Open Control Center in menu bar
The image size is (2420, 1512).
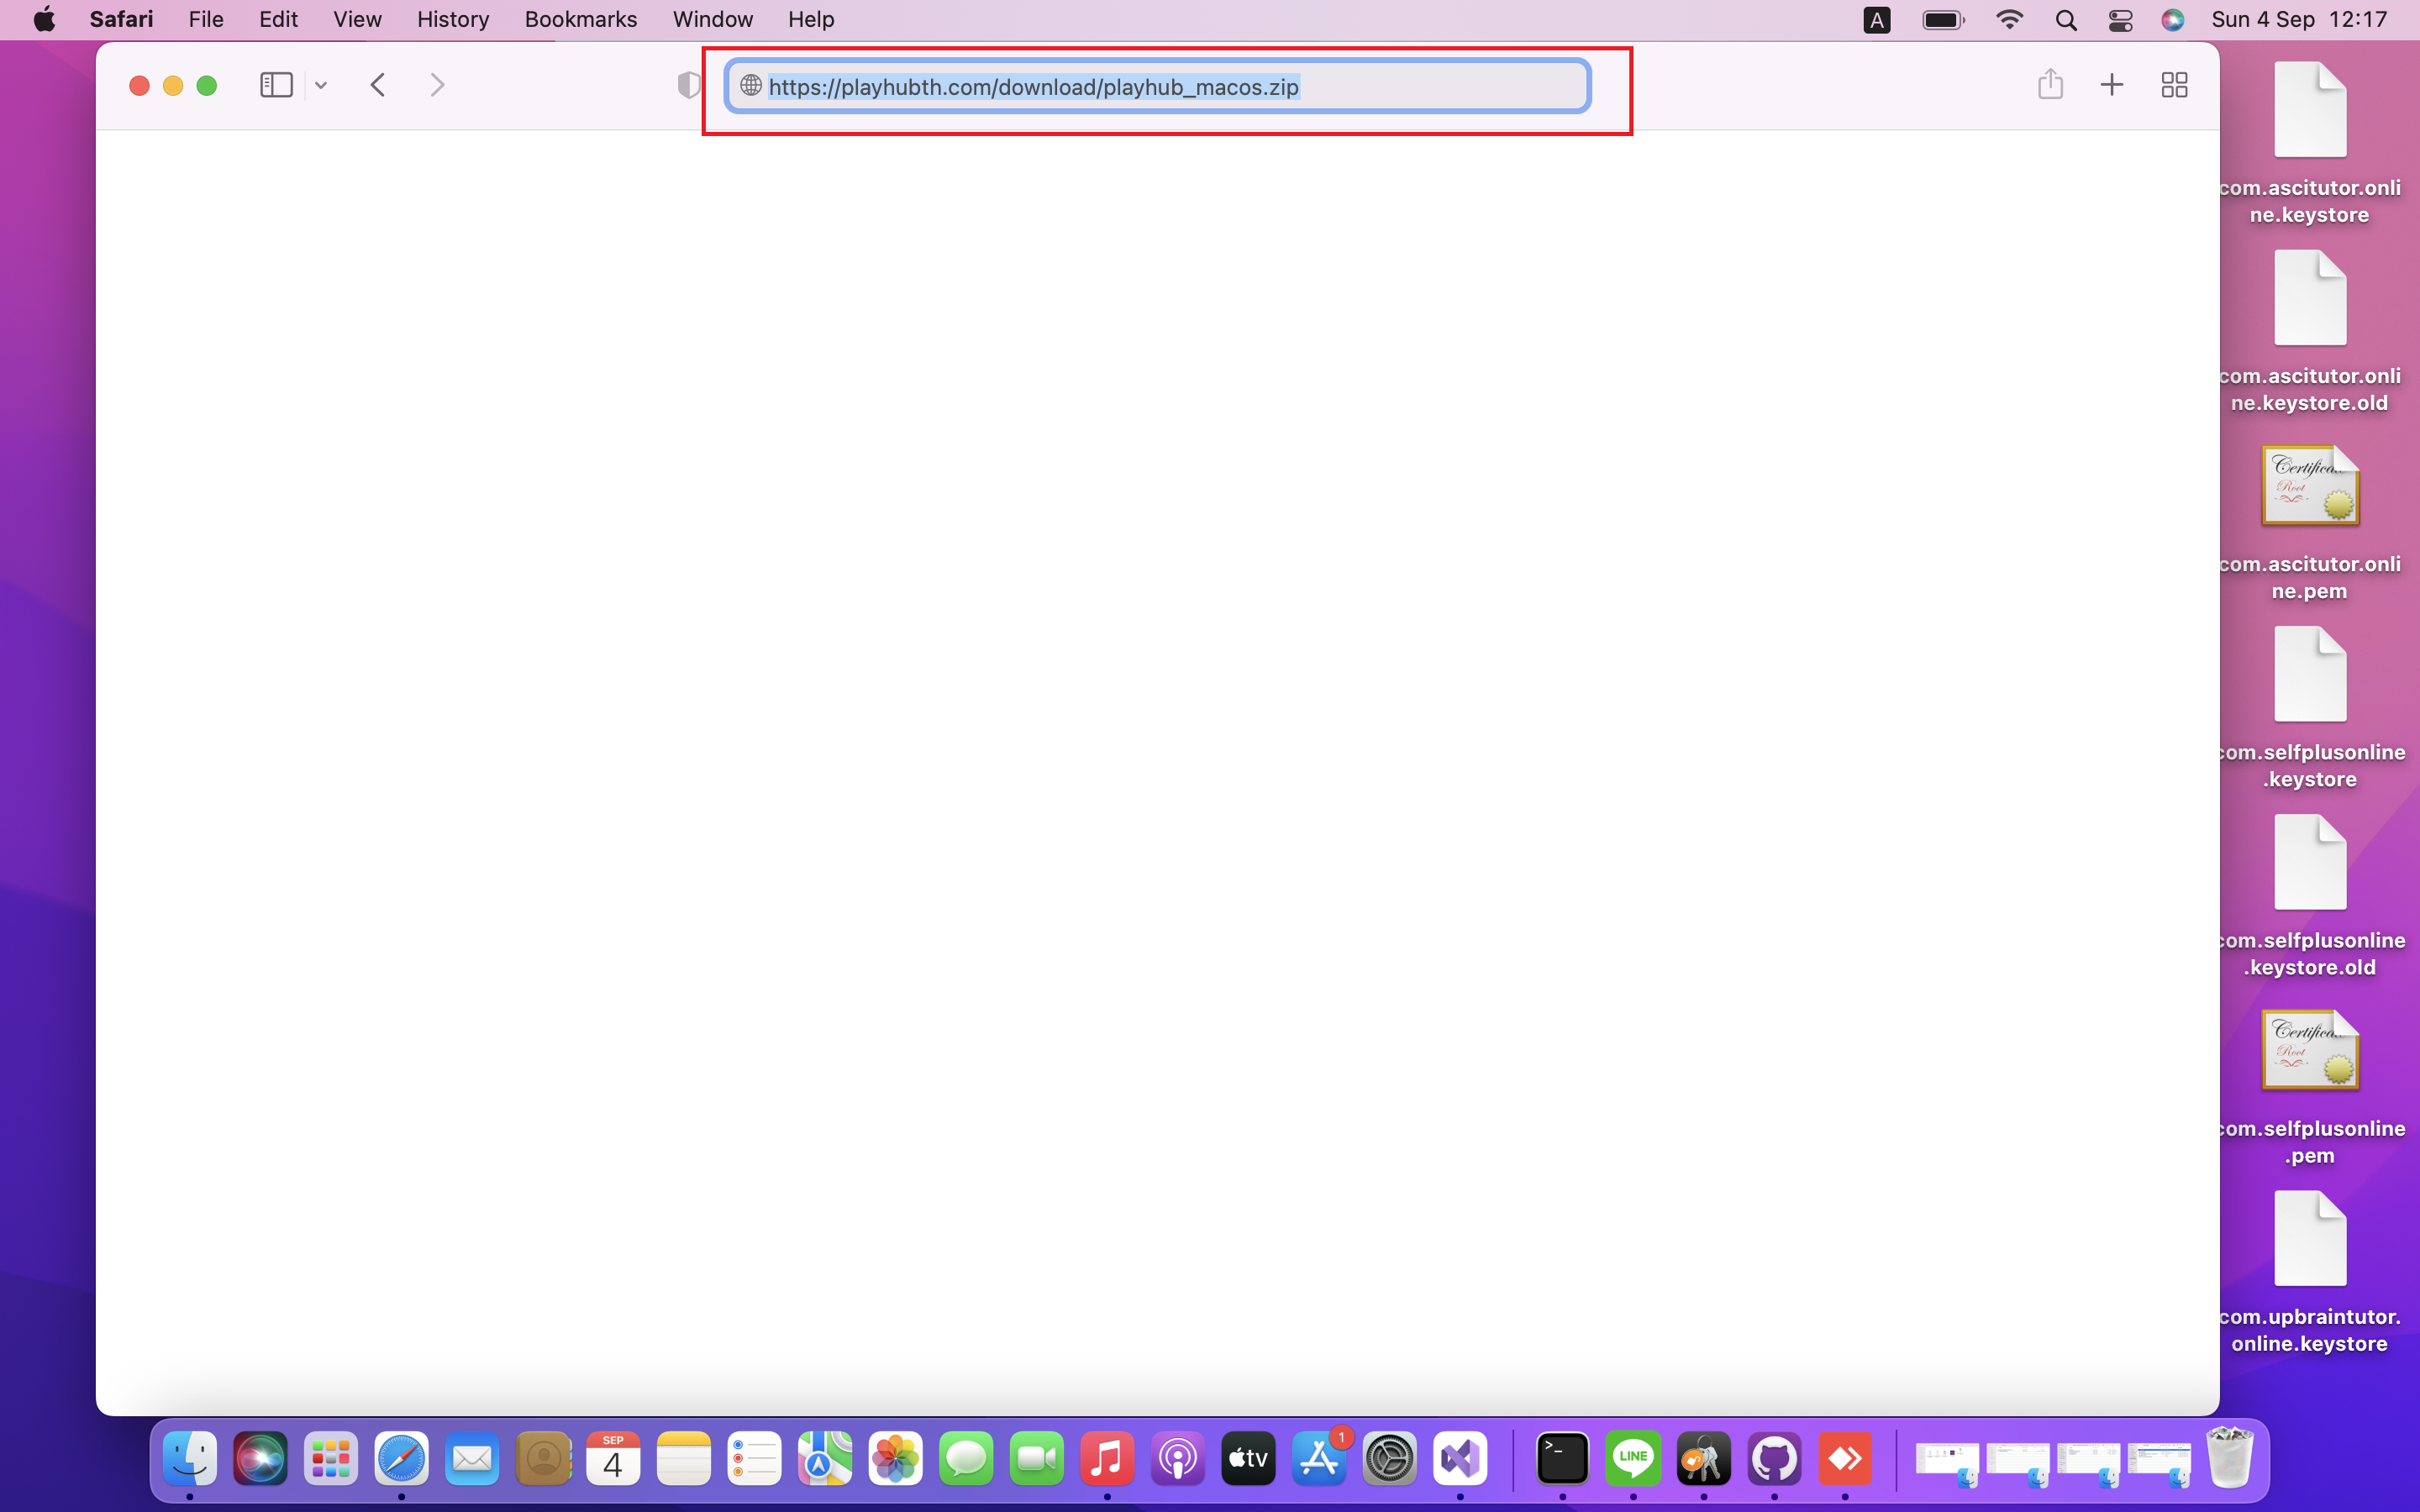(x=2120, y=20)
